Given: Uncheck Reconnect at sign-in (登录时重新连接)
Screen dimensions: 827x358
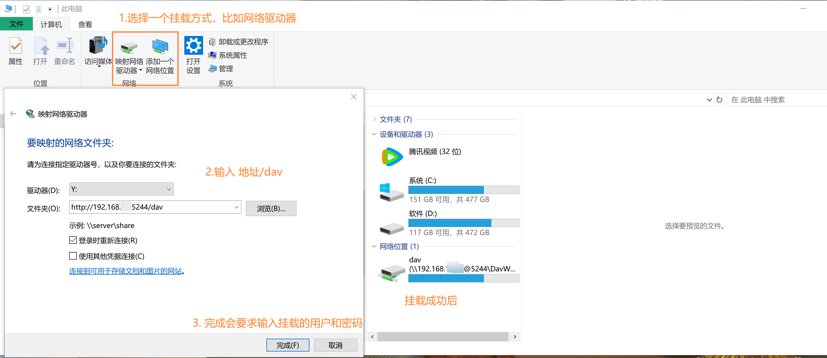Looking at the screenshot, I should tap(73, 240).
